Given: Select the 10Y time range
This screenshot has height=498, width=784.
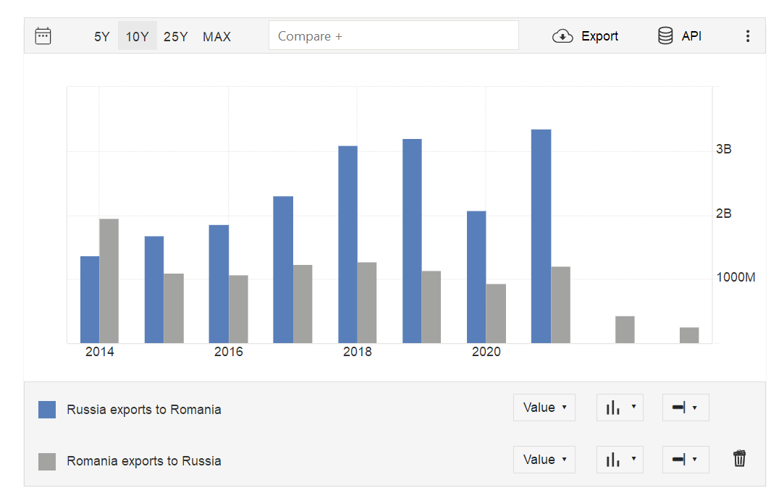Looking at the screenshot, I should (138, 36).
